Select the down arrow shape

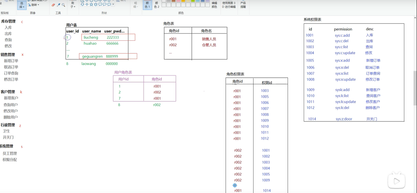tap(83, 4)
